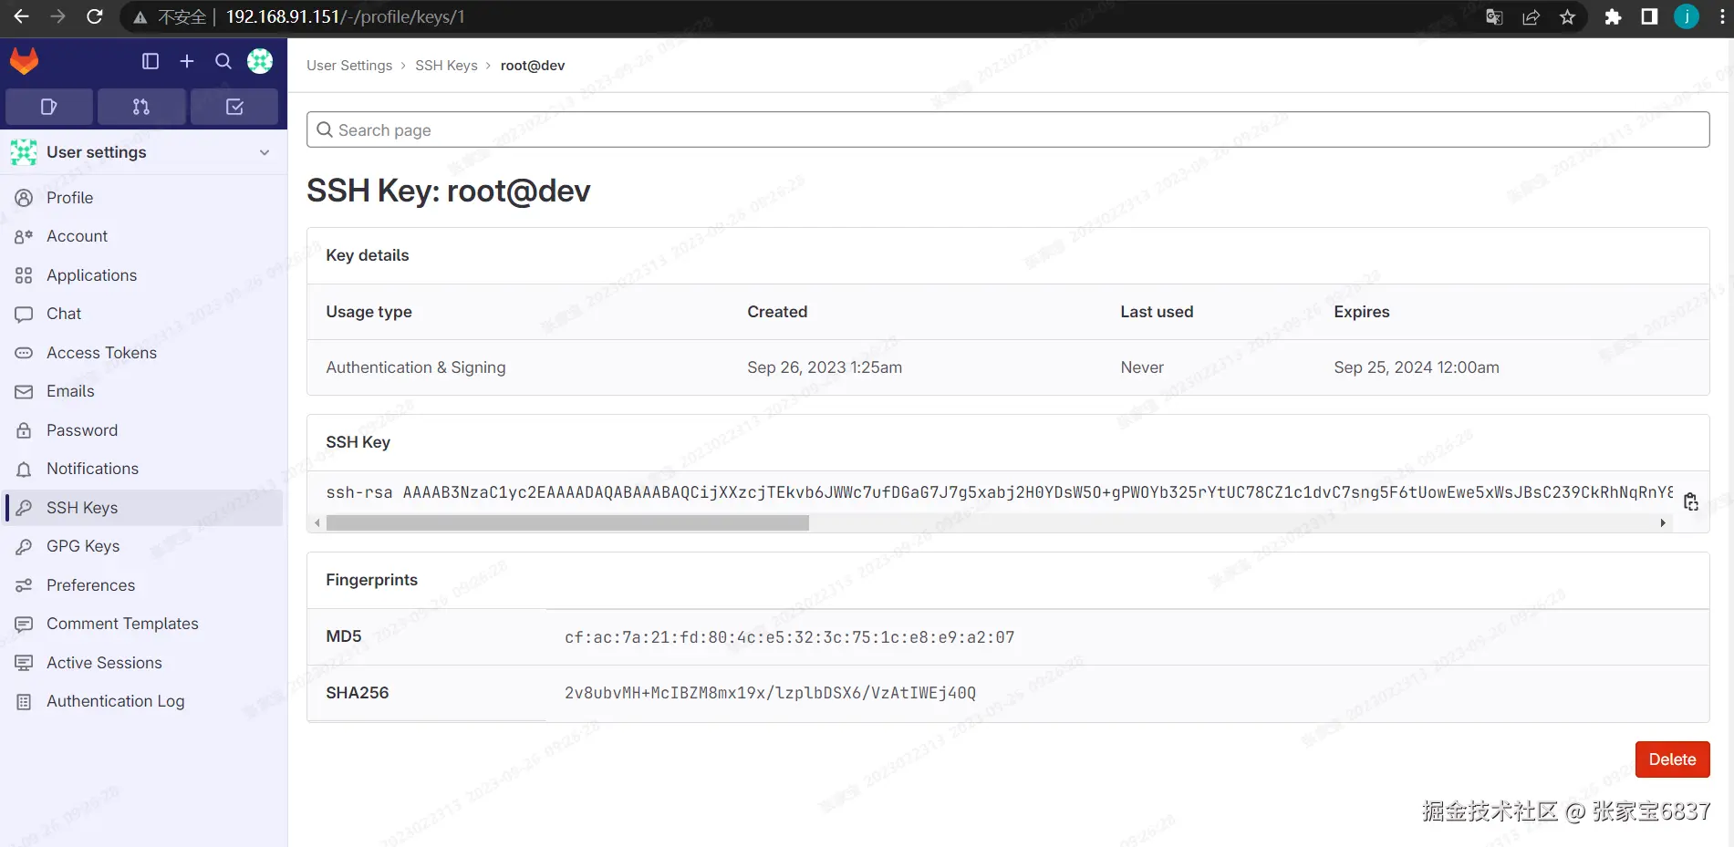Open the Merge requests shortcut button

(x=141, y=107)
